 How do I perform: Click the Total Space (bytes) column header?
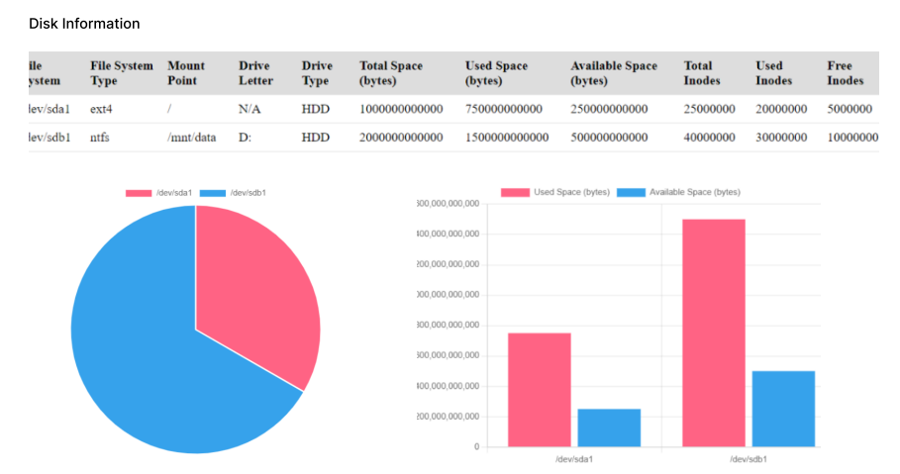(391, 73)
